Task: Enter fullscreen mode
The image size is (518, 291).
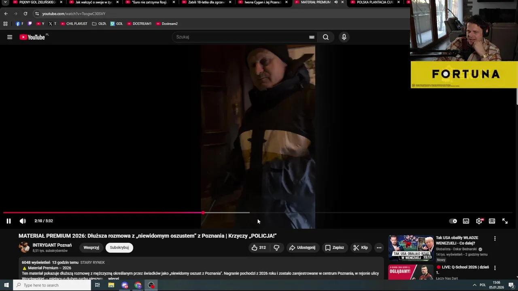Action: [x=505, y=221]
